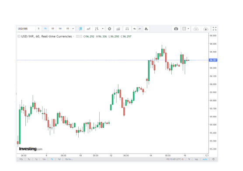This screenshot has width=243, height=171.
Task: Click the current price label 96.297 on axis
Action: click(x=213, y=60)
